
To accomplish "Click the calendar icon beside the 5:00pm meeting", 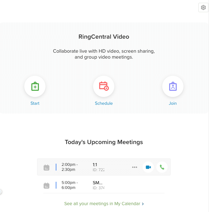I will pyautogui.click(x=46, y=185).
